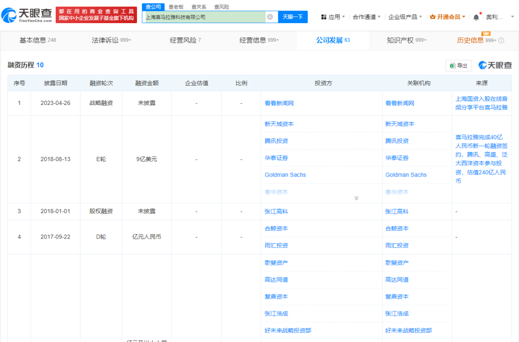This screenshot has width=519, height=342.
Task: Switch to 查风险 search tab
Action: tap(222, 7)
